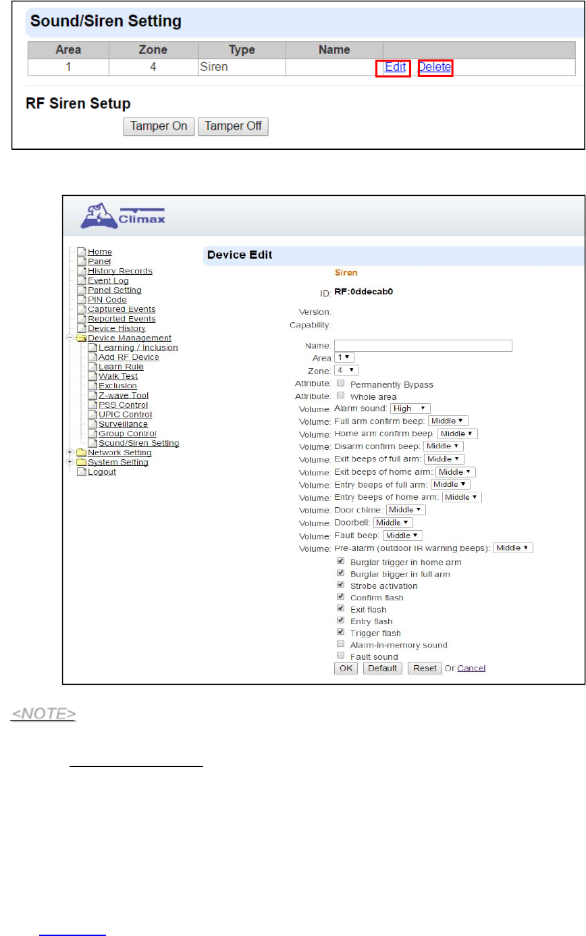Click the Network Setting folder icon
586x936 pixels.
point(81,452)
